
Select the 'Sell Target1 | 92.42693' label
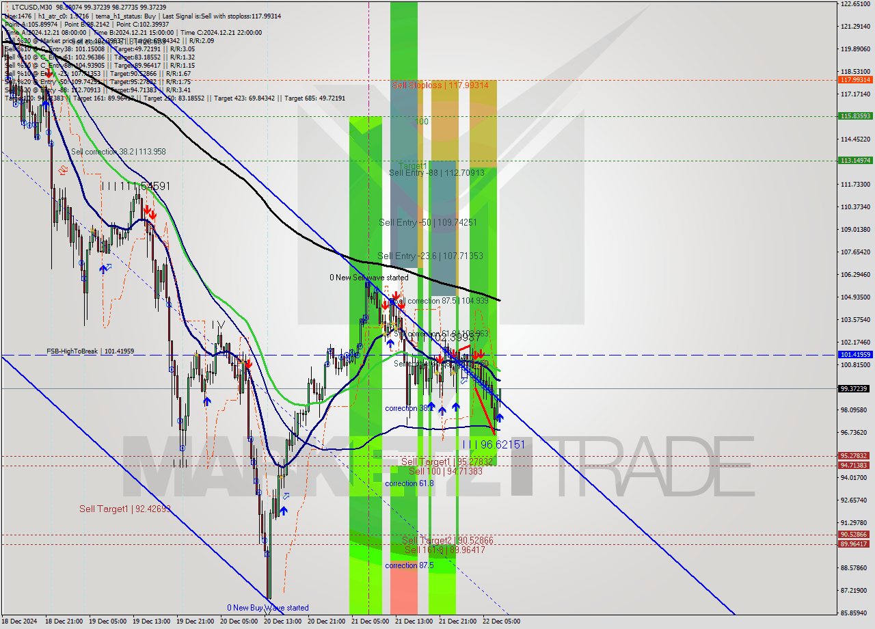[124, 509]
